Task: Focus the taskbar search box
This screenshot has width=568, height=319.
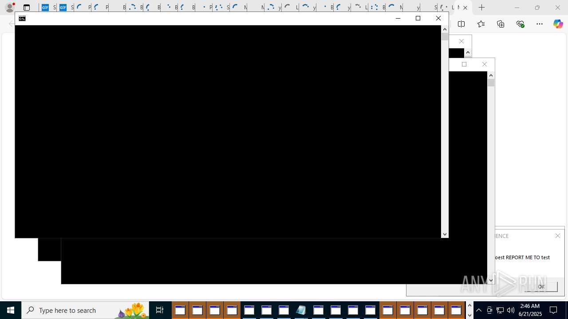Action: [85, 310]
